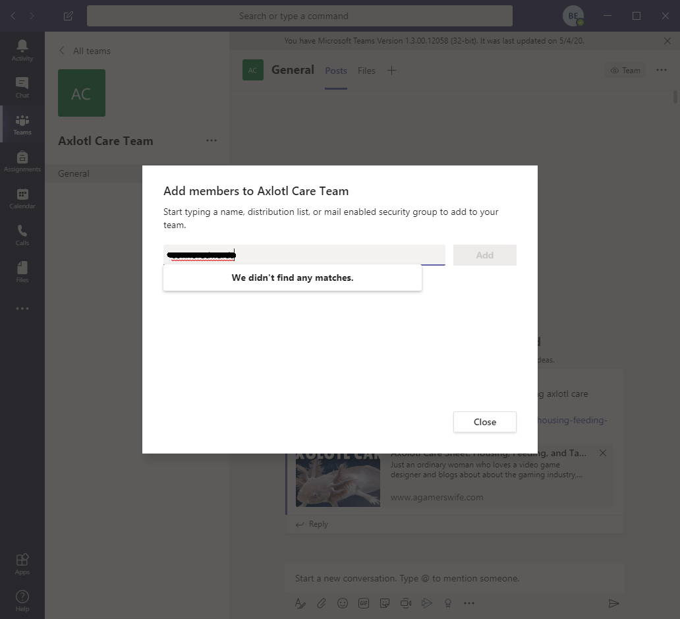This screenshot has width=680, height=619.
Task: Click the Team visibility button
Action: pos(625,71)
